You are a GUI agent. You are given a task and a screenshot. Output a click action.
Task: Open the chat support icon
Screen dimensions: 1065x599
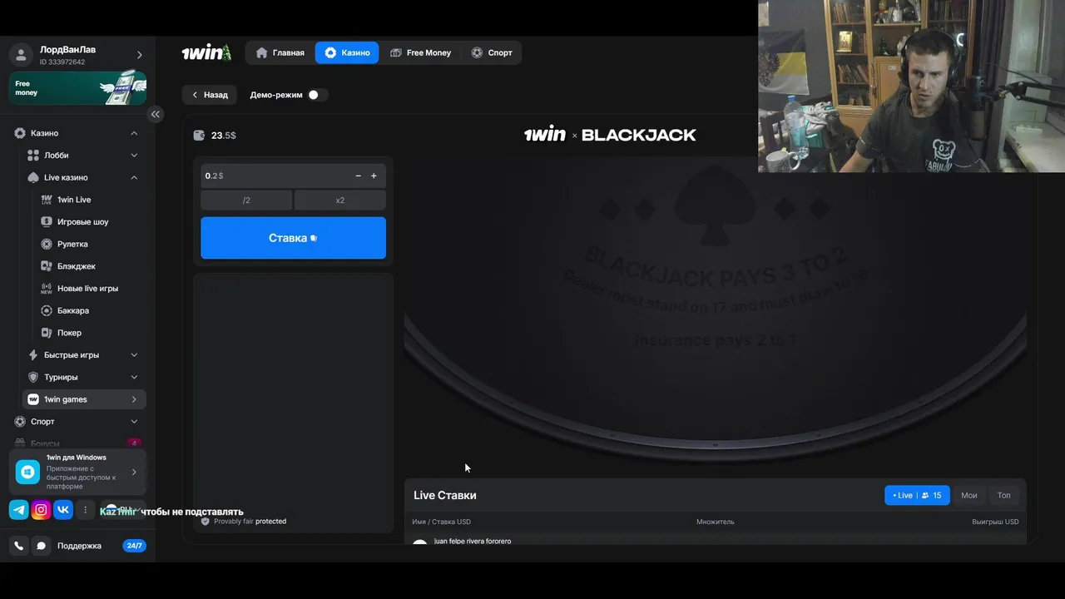[x=41, y=546]
